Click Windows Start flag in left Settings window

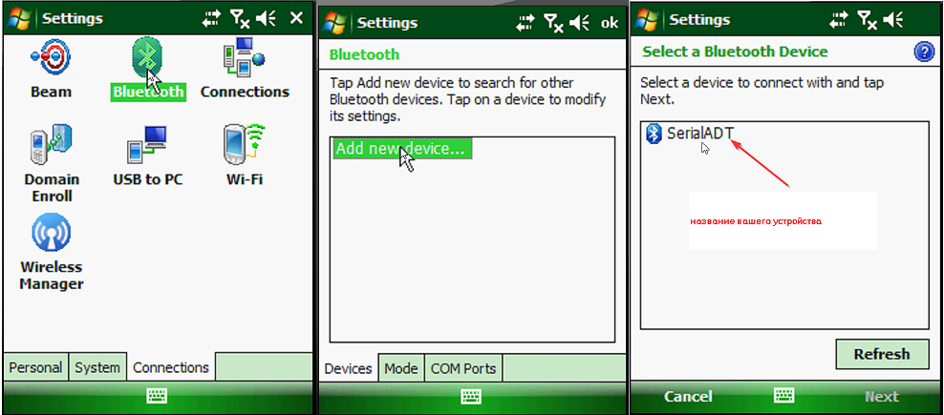point(19,19)
